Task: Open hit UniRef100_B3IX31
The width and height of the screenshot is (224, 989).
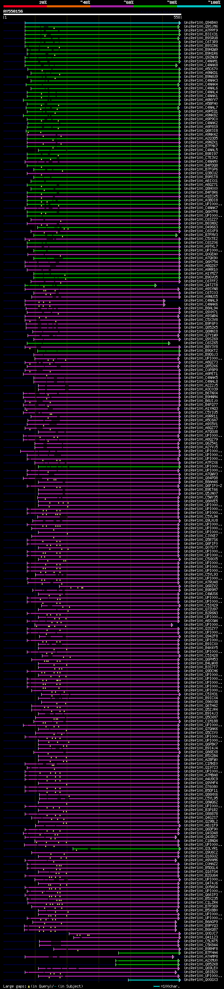Action: click(x=201, y=34)
